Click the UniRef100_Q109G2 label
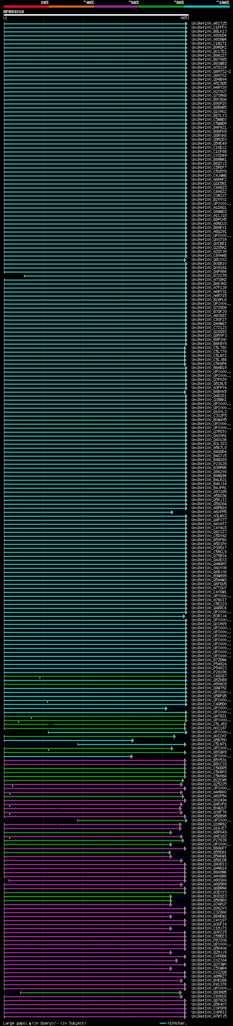Screen dimensions: 233x1026 click(x=209, y=111)
